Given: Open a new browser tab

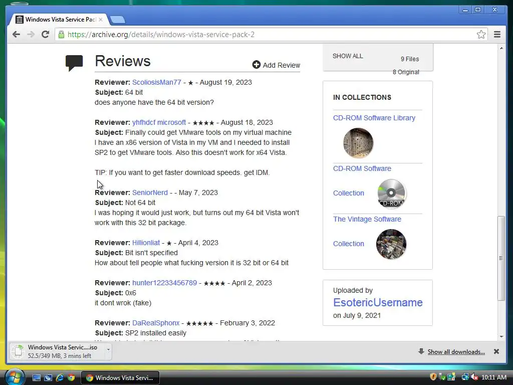Looking at the screenshot, I should (x=117, y=20).
